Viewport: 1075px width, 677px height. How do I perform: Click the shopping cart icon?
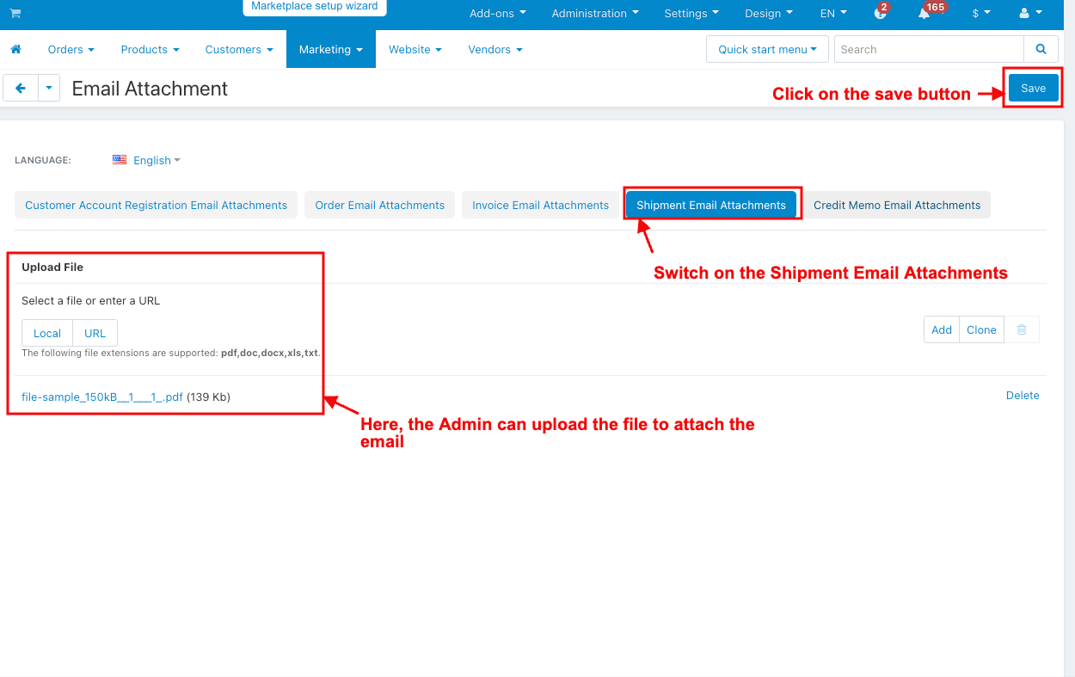coord(15,13)
